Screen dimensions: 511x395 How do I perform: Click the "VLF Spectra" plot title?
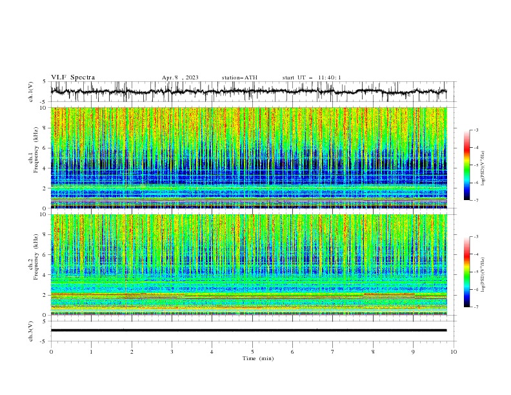click(x=73, y=77)
